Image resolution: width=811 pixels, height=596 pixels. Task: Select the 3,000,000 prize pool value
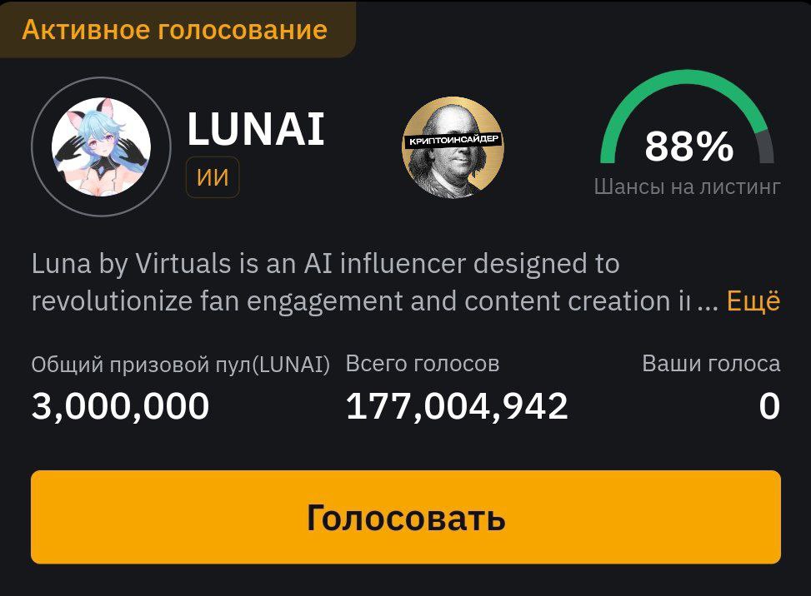point(121,406)
